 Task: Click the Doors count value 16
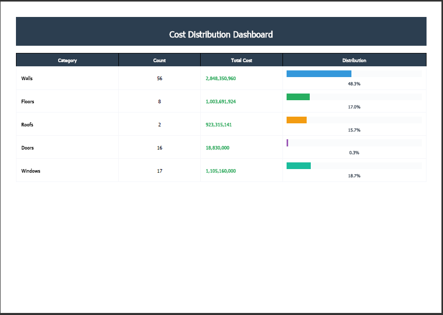160,147
